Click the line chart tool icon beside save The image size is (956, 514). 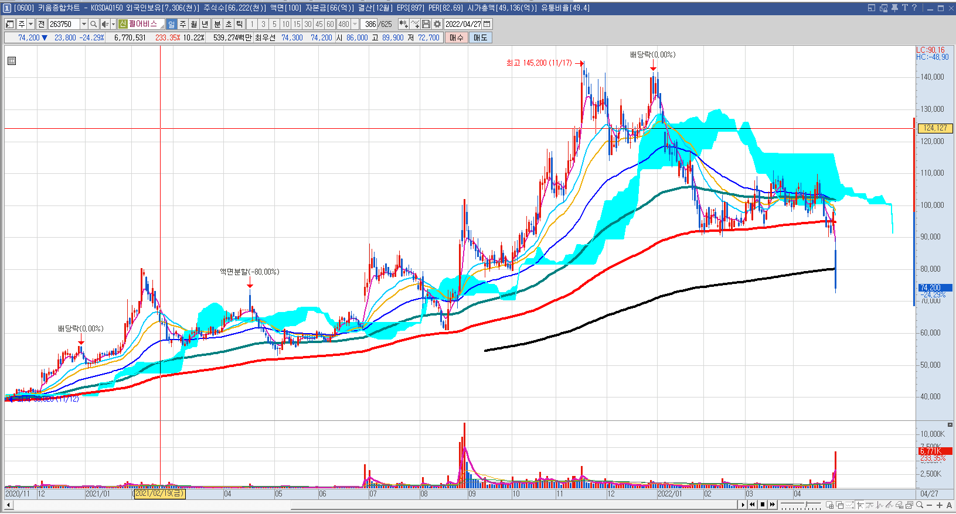point(415,24)
